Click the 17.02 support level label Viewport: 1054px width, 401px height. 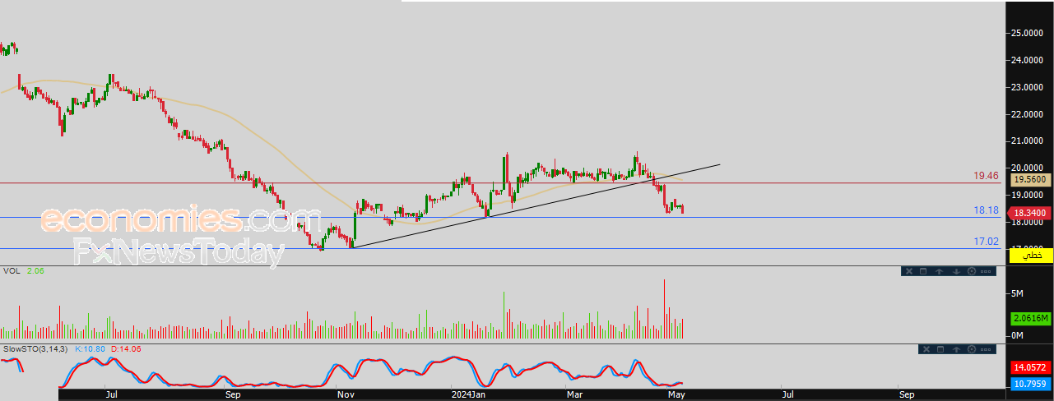tap(986, 242)
